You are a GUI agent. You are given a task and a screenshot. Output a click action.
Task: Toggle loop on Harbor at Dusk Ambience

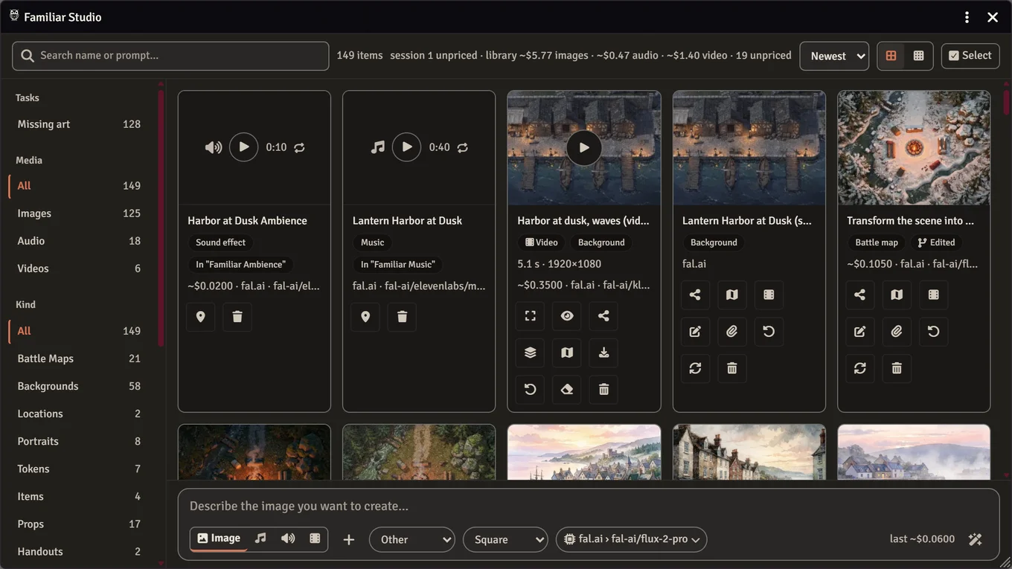click(x=299, y=147)
